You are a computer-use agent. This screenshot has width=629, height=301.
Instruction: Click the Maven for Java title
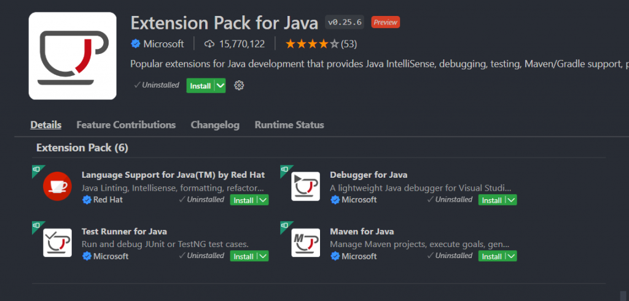click(362, 231)
